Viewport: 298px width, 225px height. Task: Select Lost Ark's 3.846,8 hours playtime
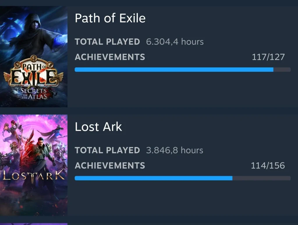[174, 150]
